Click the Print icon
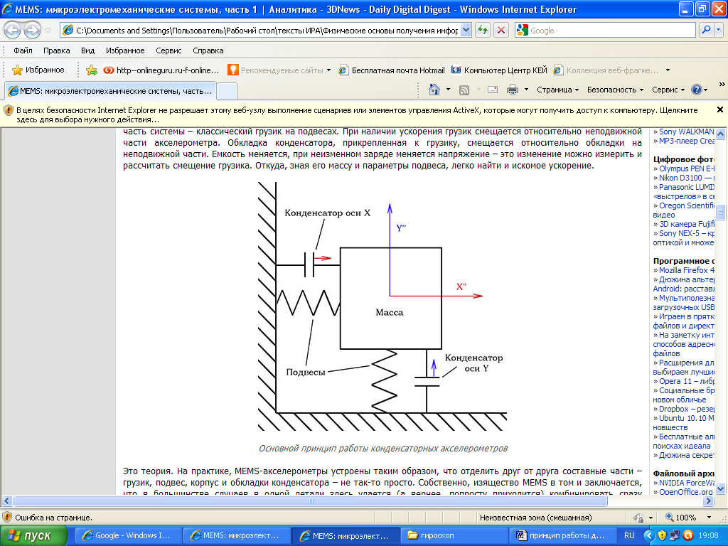The image size is (728, 546). pos(512,90)
